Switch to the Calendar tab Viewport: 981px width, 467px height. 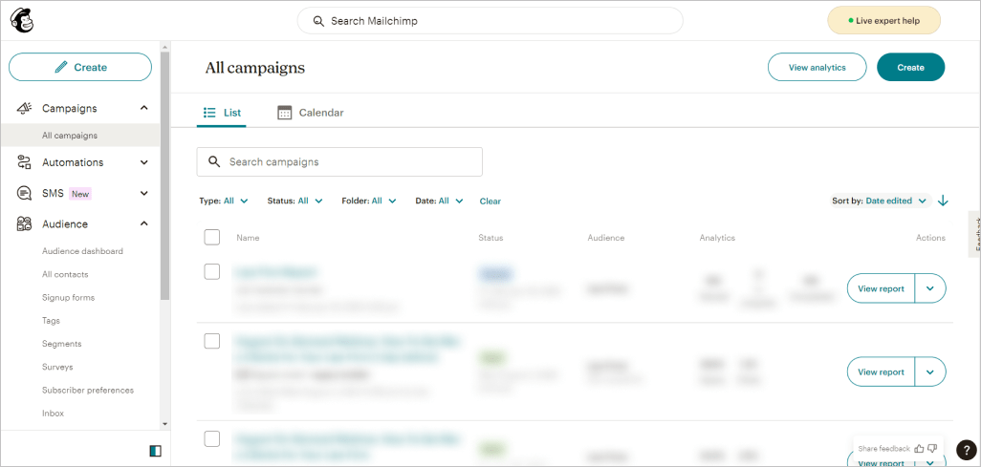tap(311, 113)
